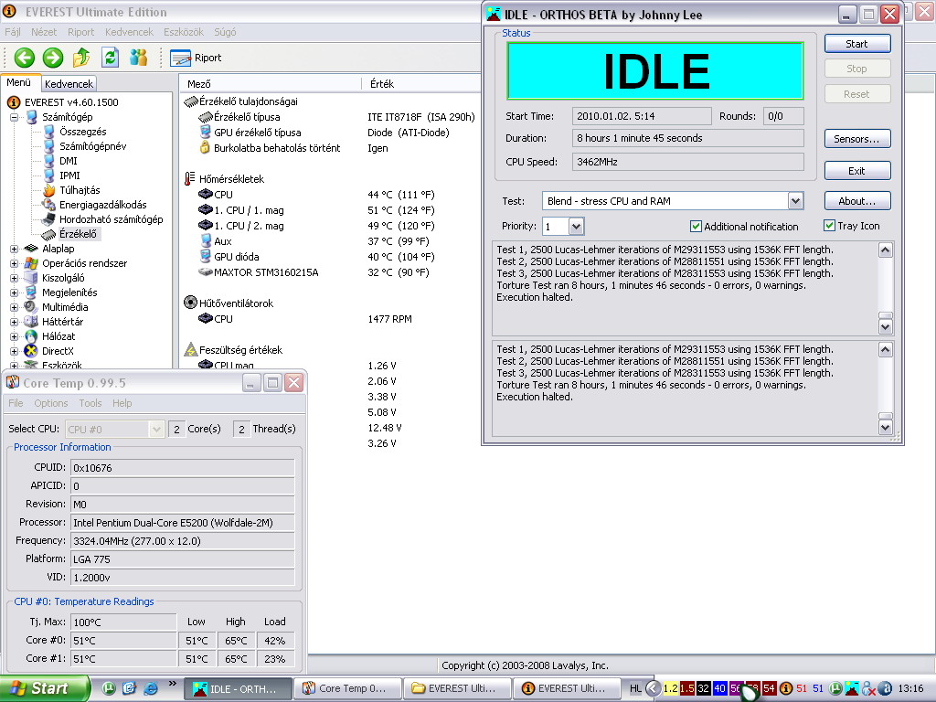Click the CPU Speed field in ORTHOS

[687, 162]
